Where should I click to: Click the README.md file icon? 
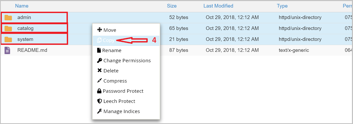coord(8,50)
